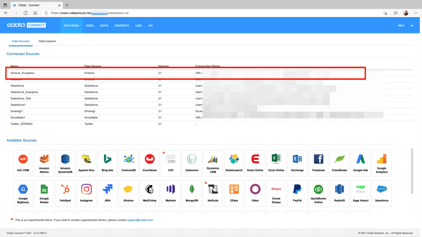
Task: Open the Couchbase source tile
Action: (x=149, y=163)
